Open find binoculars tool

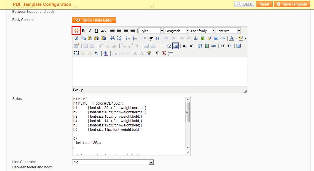click(112, 38)
